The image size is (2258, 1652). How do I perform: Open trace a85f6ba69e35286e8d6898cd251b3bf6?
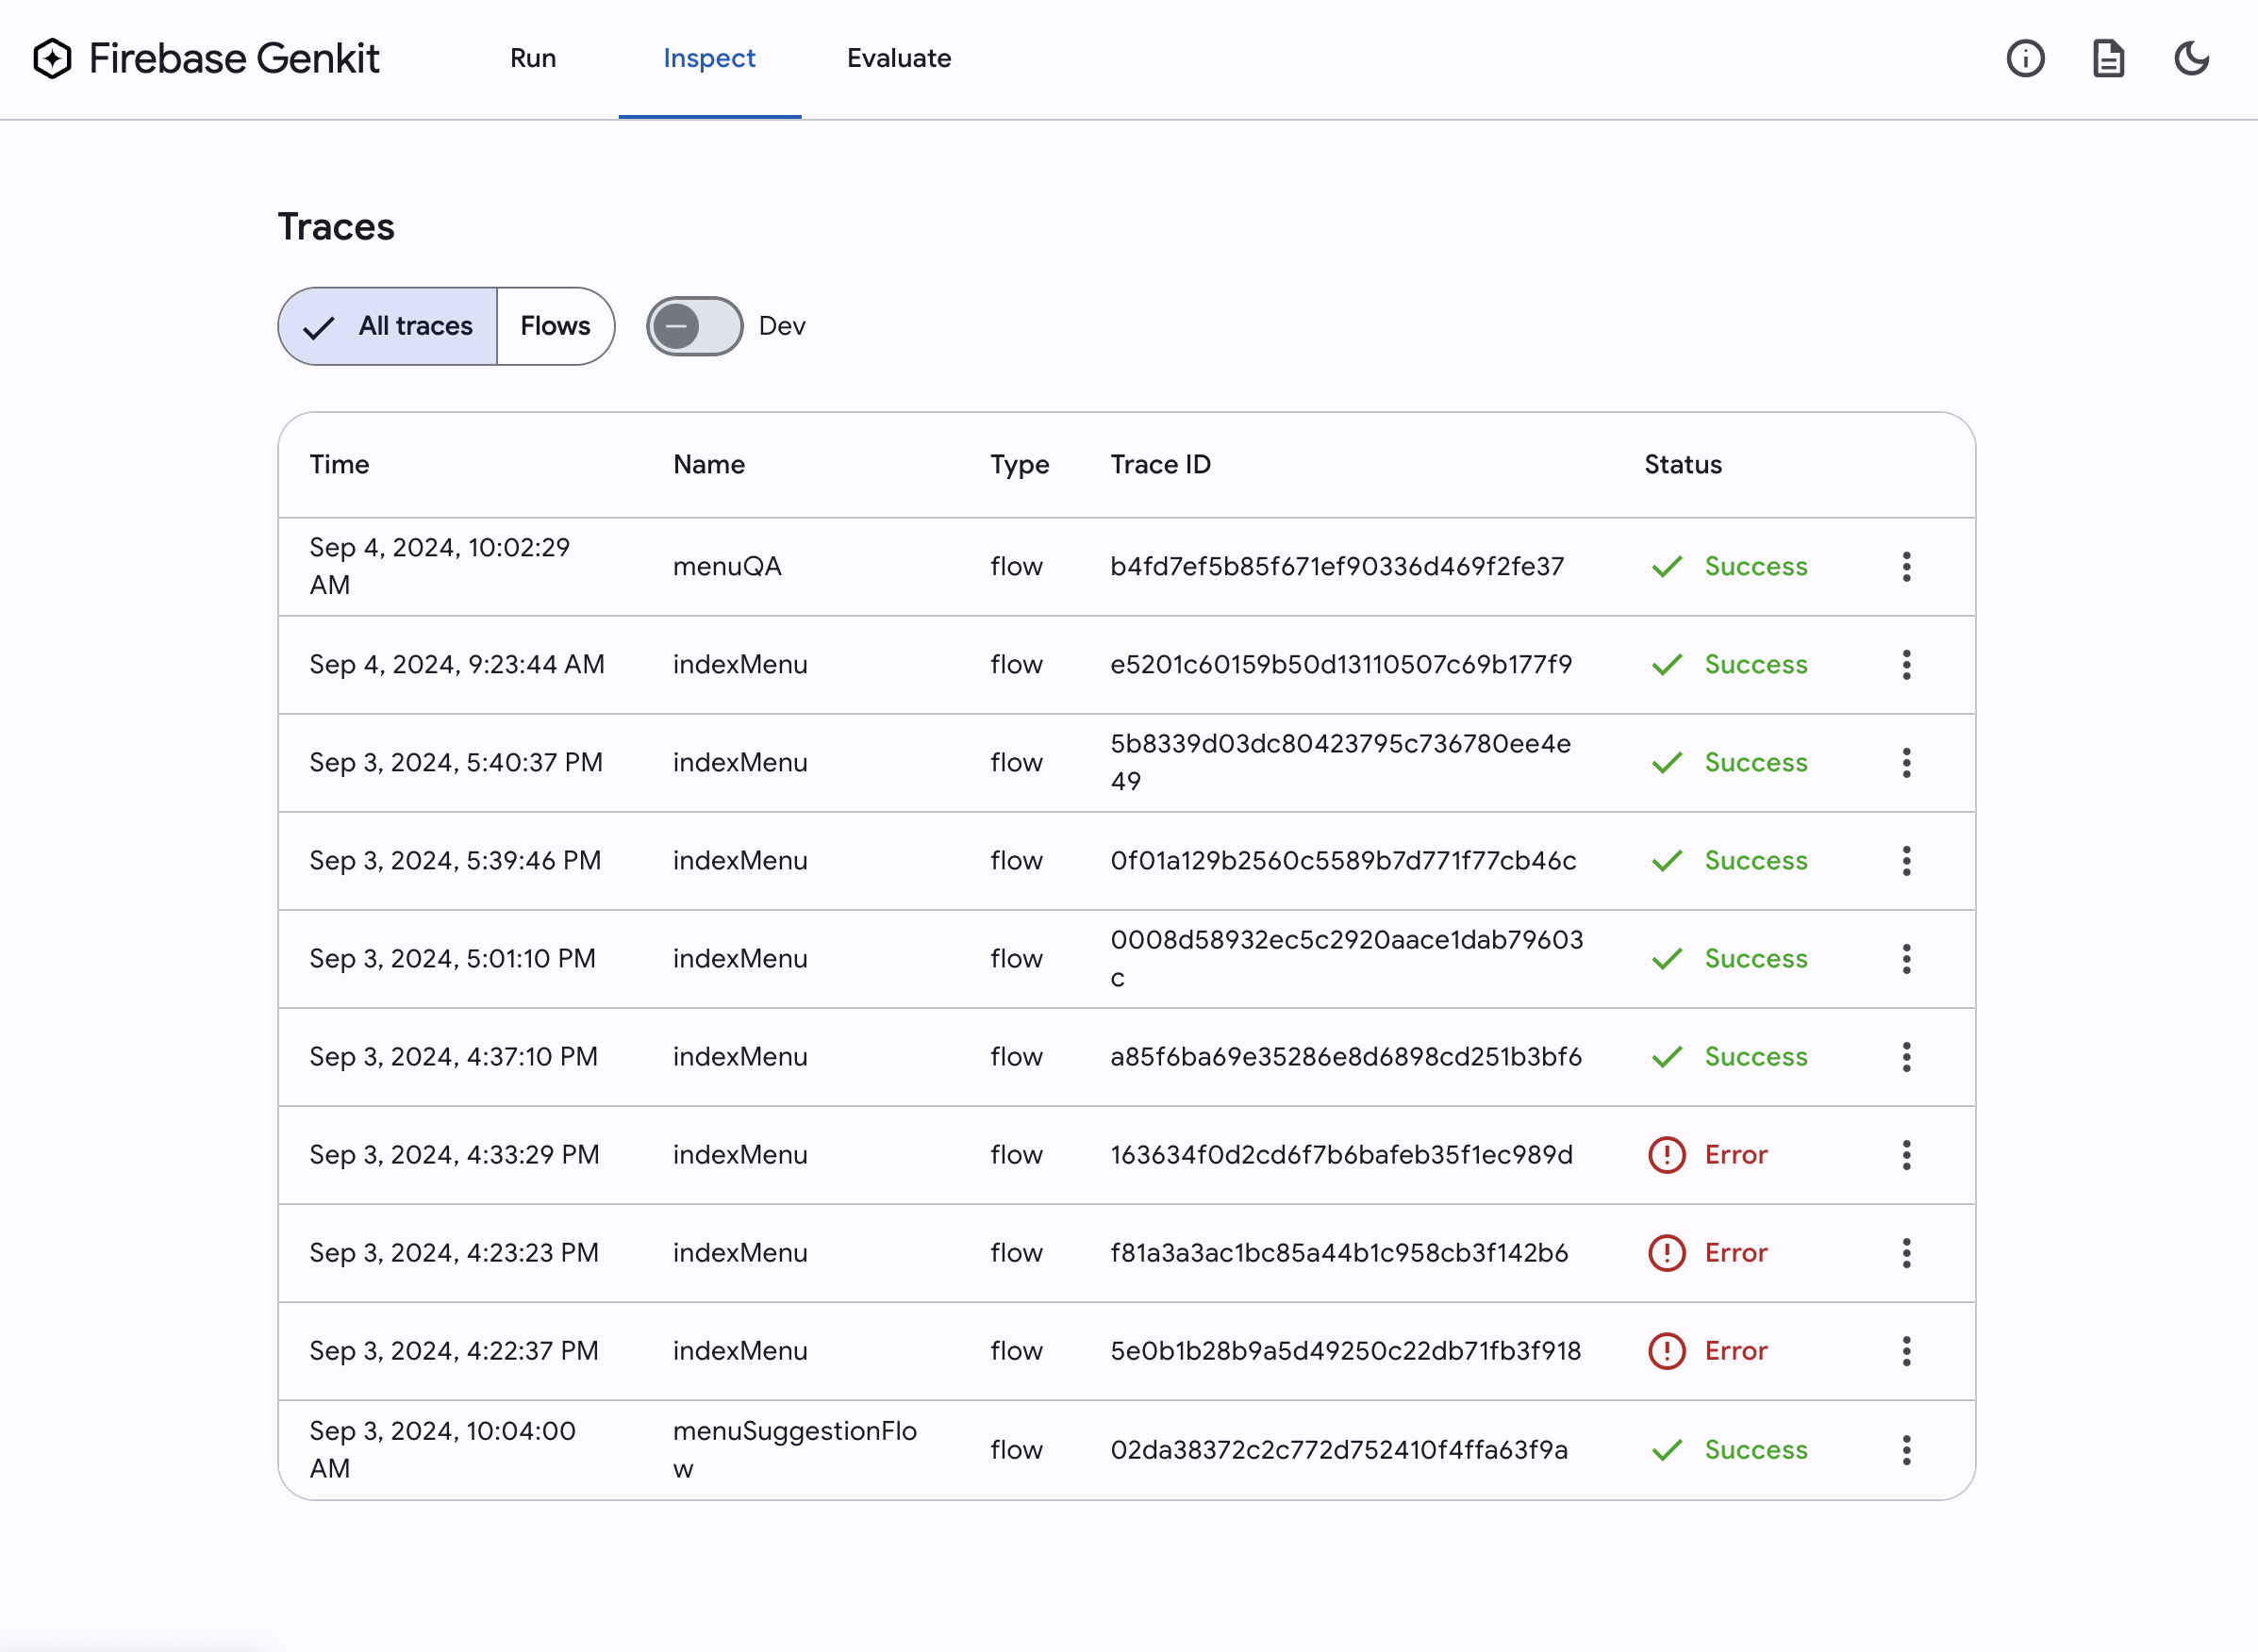pos(1345,1056)
